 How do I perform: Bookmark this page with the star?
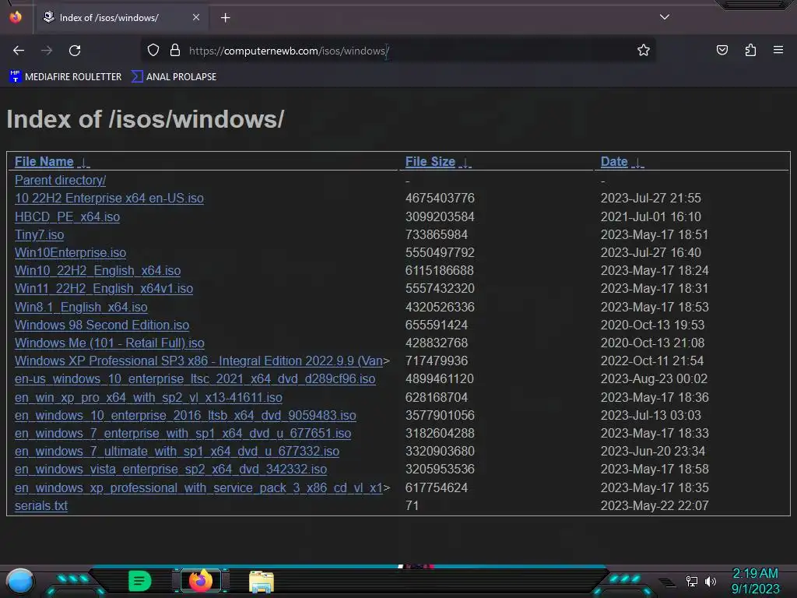pyautogui.click(x=644, y=50)
